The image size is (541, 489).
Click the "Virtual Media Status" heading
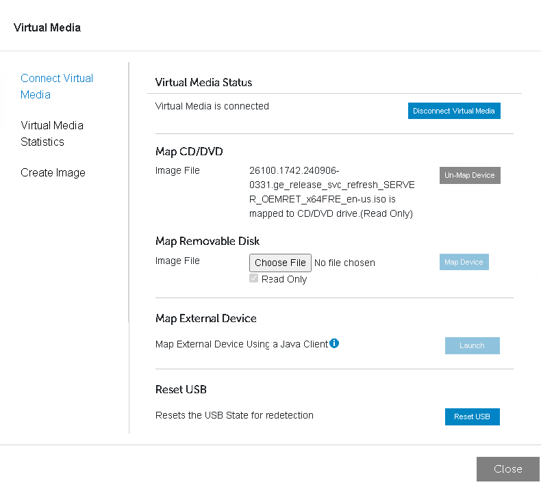pyautogui.click(x=203, y=82)
